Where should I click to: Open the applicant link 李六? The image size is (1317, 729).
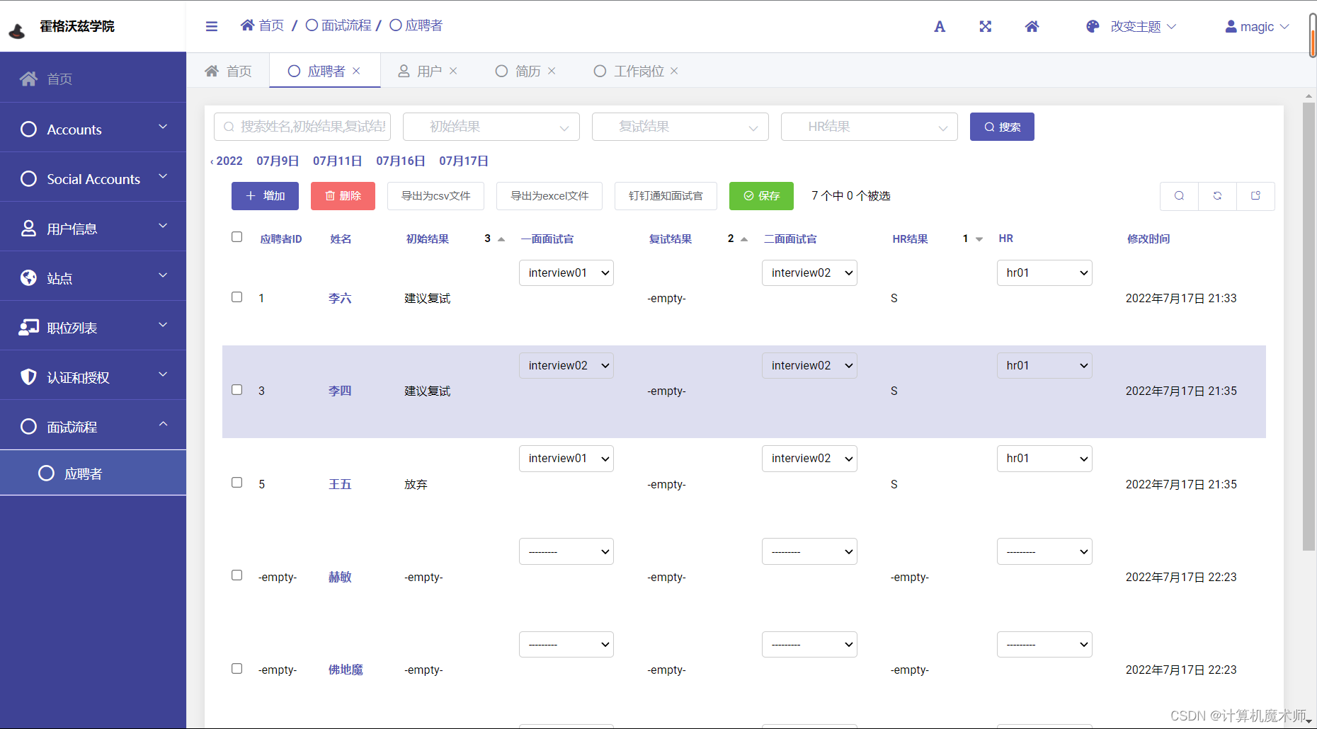point(340,299)
